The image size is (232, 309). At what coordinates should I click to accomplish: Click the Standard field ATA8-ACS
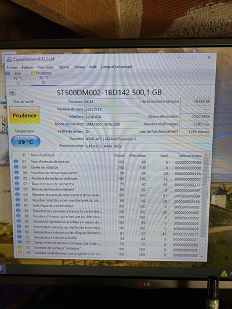pos(147,139)
